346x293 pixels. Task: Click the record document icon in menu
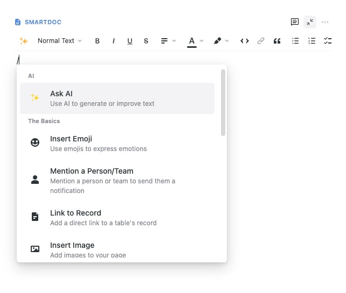pos(35,217)
